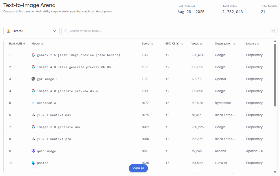Sort table by License column
This screenshot has height=176, width=280.
click(253, 44)
